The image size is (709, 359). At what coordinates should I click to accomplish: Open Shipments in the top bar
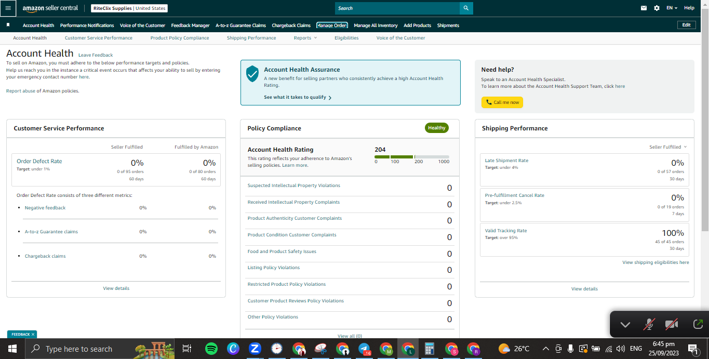pos(448,25)
